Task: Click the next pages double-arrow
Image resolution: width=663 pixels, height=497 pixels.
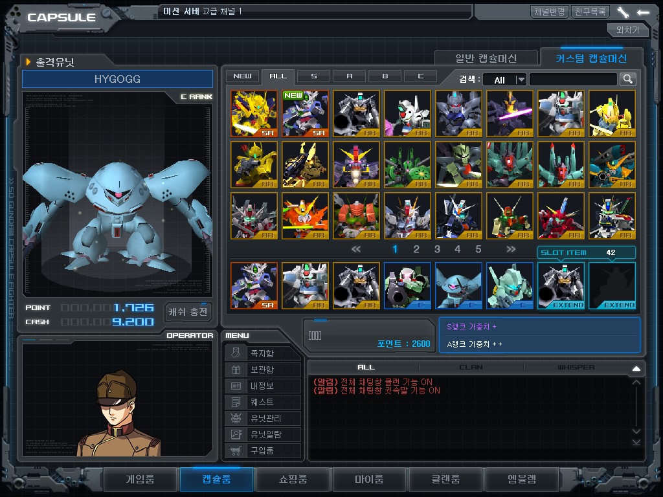Action: coord(511,249)
